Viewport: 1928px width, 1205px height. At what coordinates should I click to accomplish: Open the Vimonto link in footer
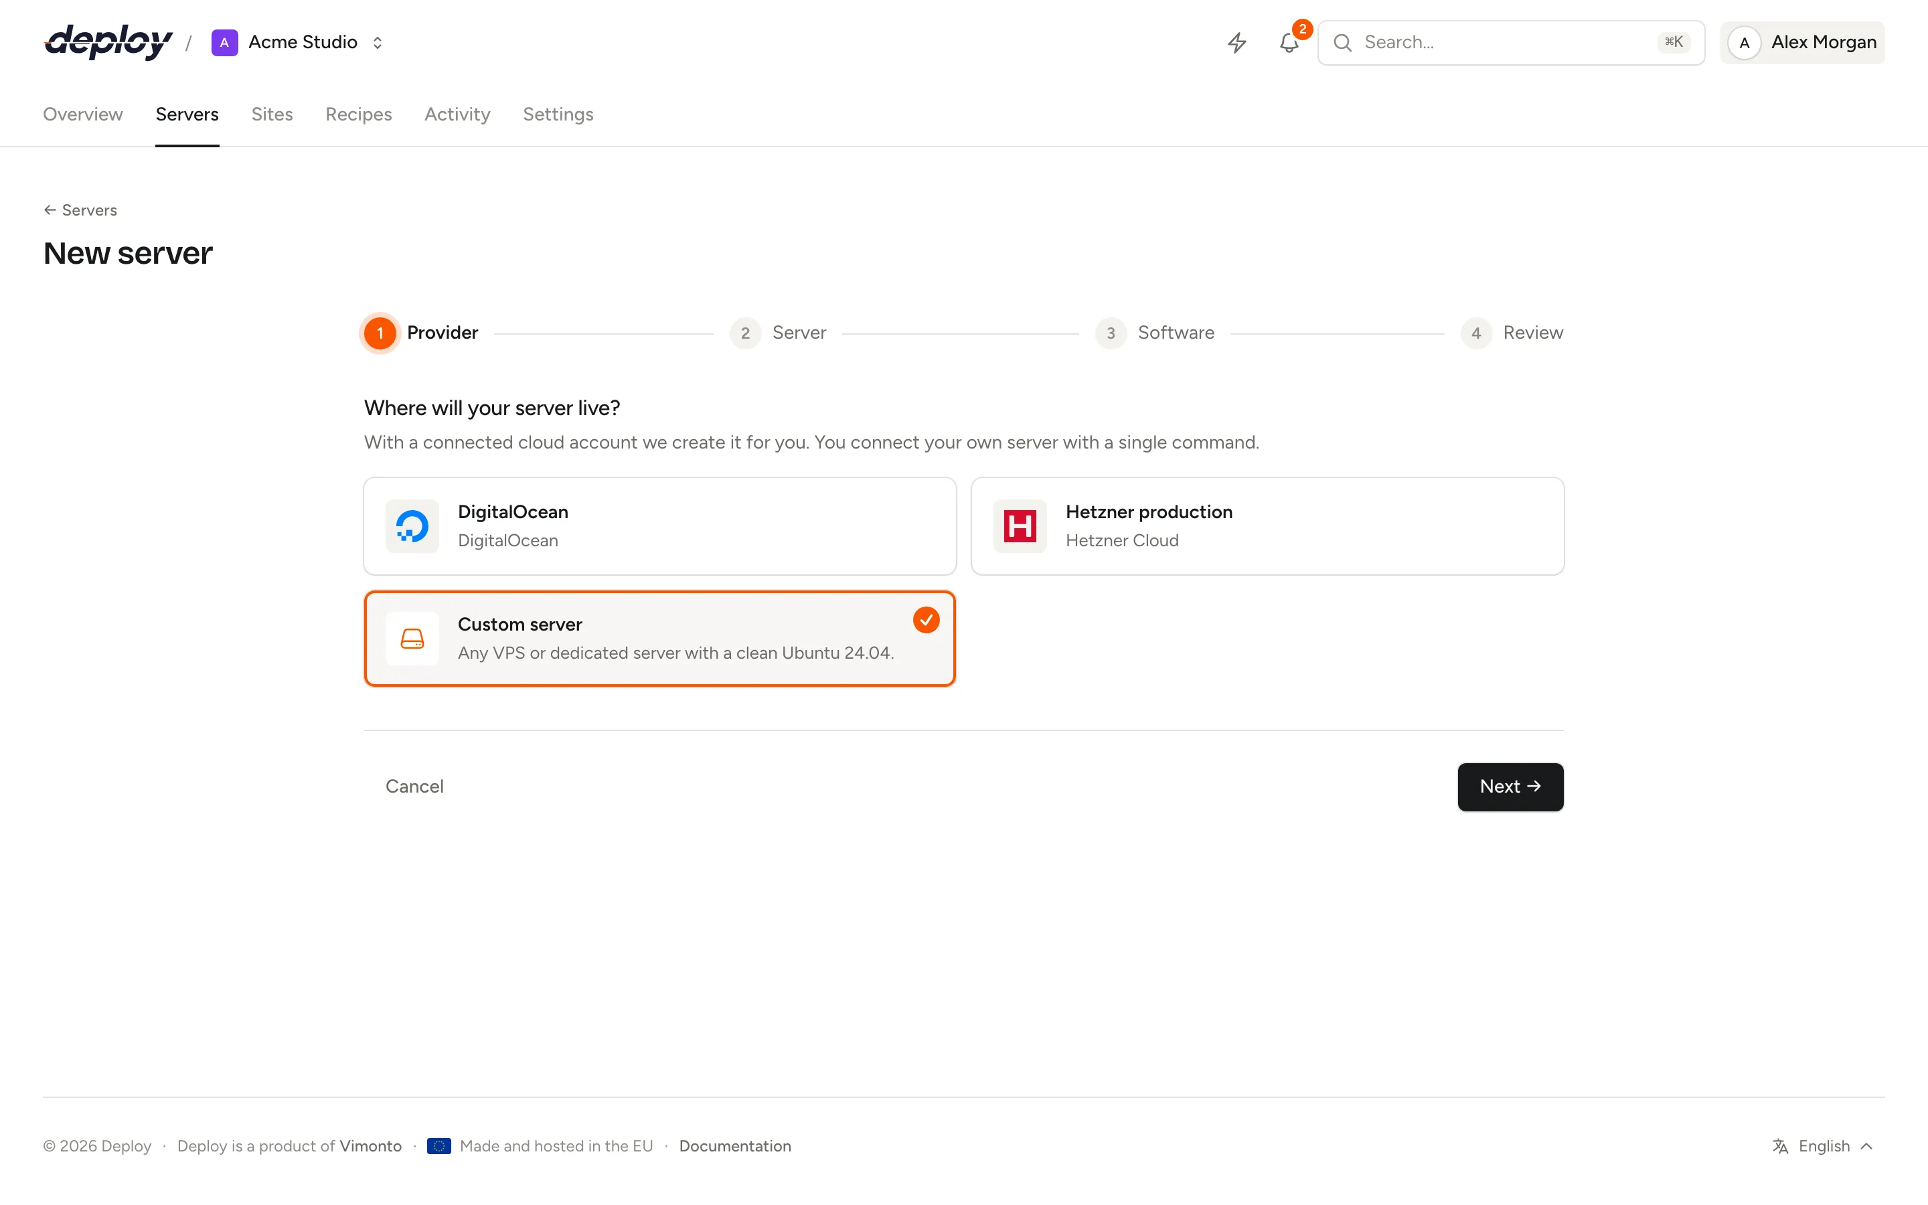pos(370,1146)
